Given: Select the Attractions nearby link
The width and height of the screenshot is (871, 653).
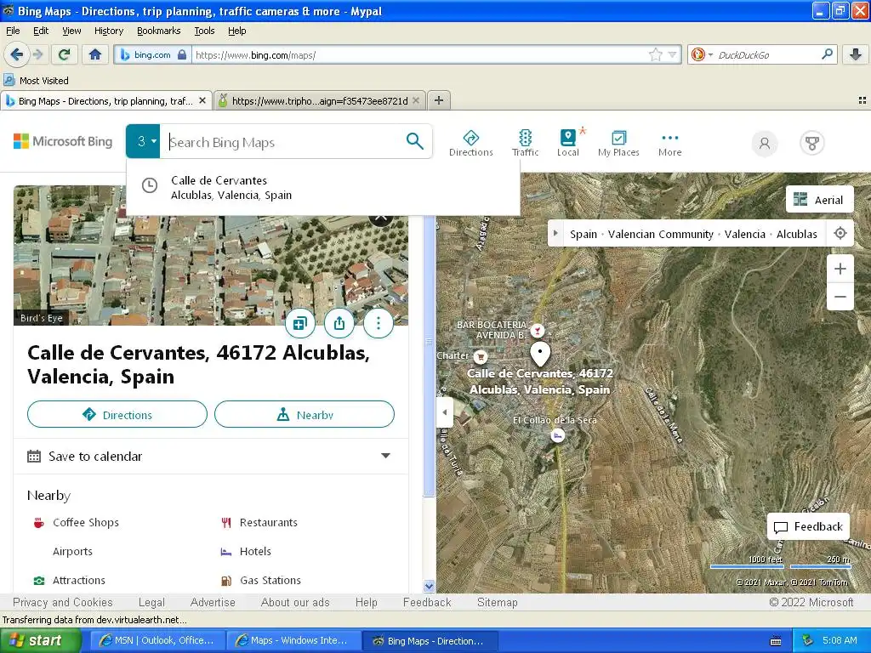Looking at the screenshot, I should pos(78,580).
